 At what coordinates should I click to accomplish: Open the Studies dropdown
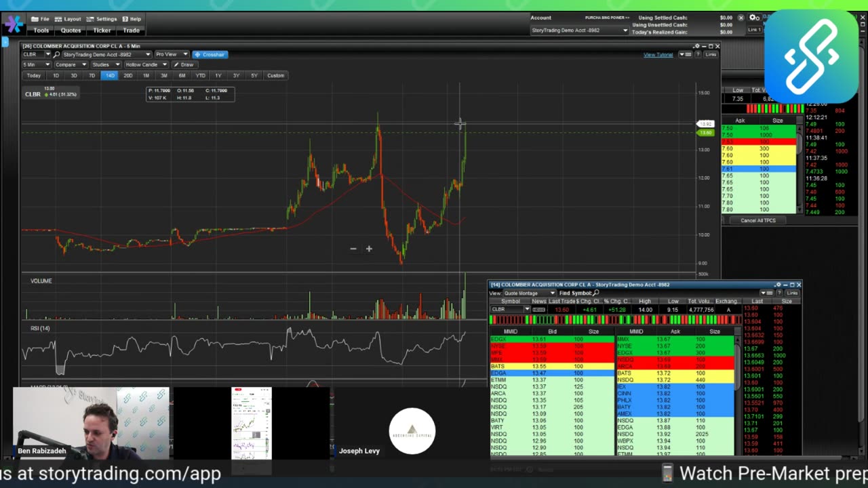[x=105, y=64]
